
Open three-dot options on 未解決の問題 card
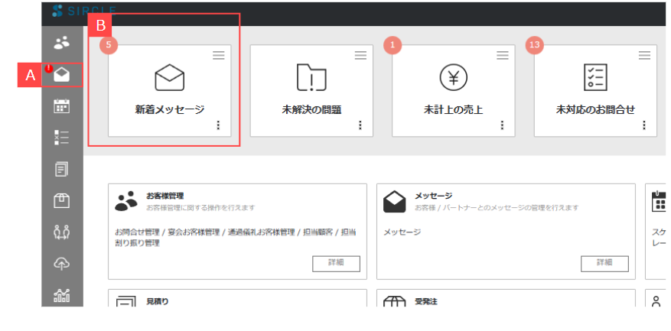point(360,125)
